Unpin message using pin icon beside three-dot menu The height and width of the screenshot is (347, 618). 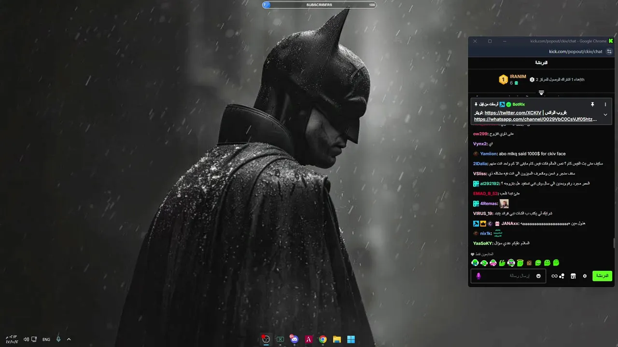tap(592, 104)
